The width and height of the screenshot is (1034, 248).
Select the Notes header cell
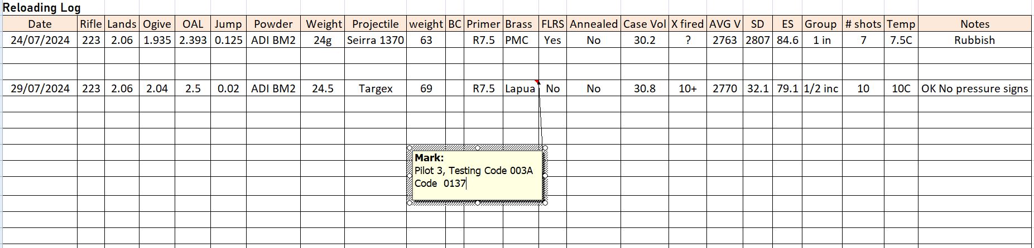(975, 24)
